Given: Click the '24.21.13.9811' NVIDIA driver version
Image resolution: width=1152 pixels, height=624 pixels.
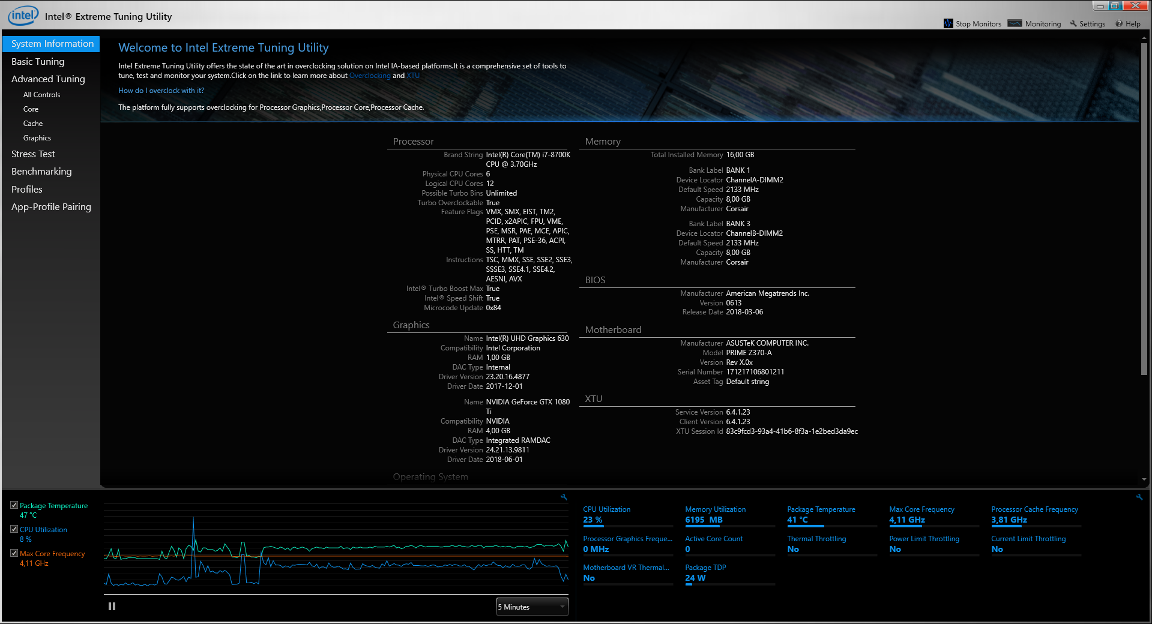Looking at the screenshot, I should pos(507,450).
